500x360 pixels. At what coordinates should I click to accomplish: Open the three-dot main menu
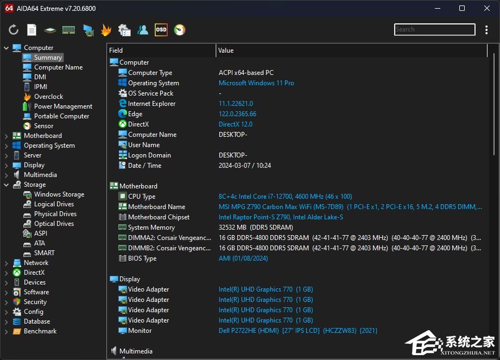(x=486, y=30)
